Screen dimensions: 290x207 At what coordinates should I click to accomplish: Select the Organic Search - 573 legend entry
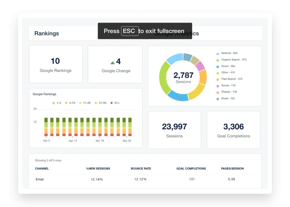[234, 60]
